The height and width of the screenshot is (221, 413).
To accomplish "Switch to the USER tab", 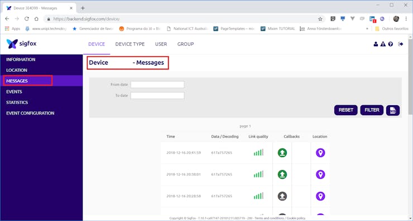I will [161, 44].
